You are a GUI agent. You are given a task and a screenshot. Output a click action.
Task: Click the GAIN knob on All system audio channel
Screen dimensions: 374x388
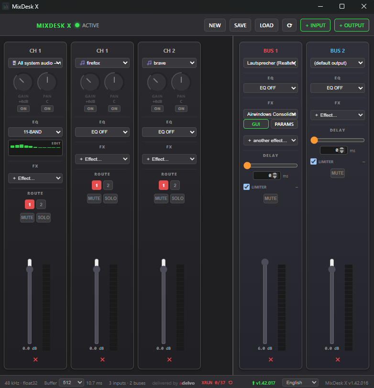click(x=23, y=82)
